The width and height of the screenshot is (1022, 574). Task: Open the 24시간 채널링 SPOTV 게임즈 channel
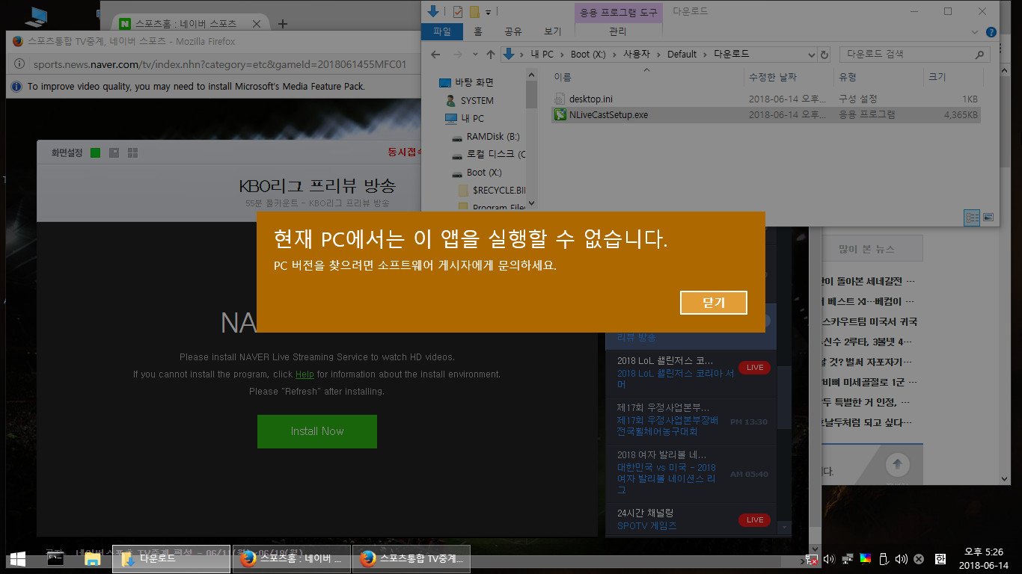692,519
